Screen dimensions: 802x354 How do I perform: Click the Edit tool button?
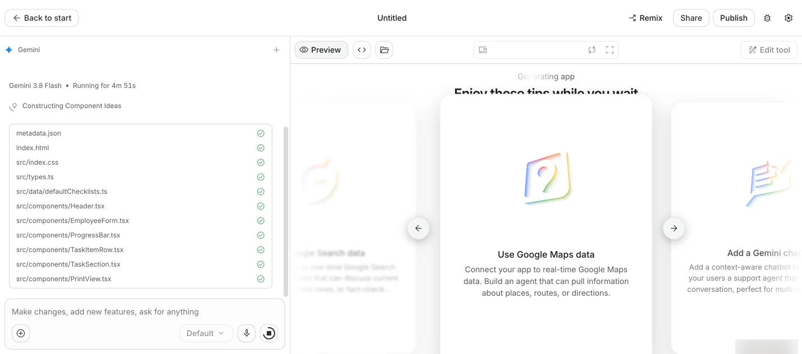(x=769, y=50)
